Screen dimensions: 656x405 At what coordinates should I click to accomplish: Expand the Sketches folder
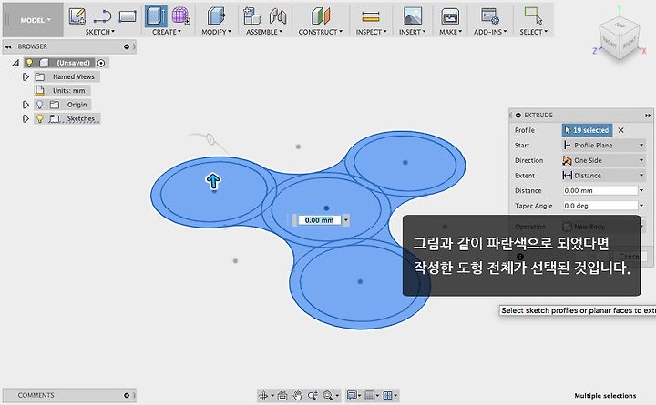click(x=26, y=118)
